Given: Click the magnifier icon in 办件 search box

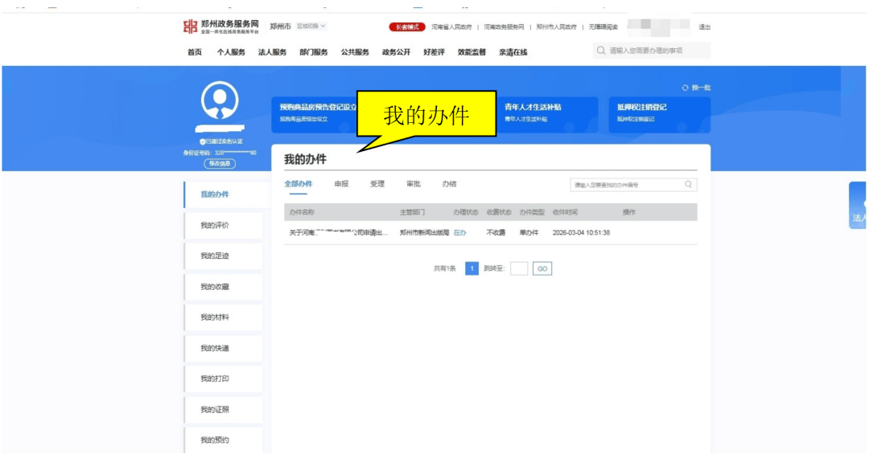Looking at the screenshot, I should pos(688,185).
